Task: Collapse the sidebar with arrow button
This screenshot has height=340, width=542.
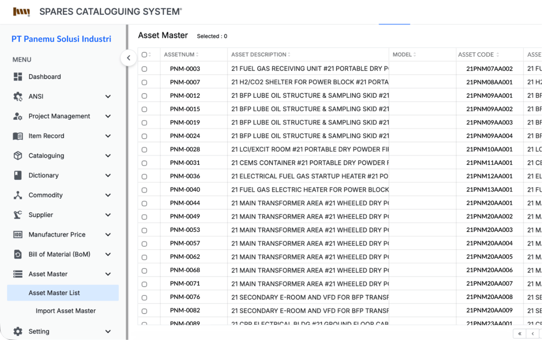Action: [129, 58]
